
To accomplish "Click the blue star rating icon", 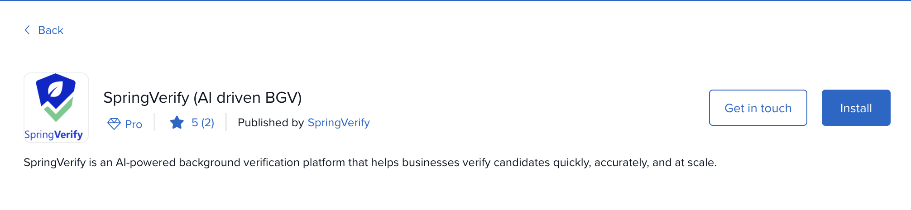I will click(177, 123).
